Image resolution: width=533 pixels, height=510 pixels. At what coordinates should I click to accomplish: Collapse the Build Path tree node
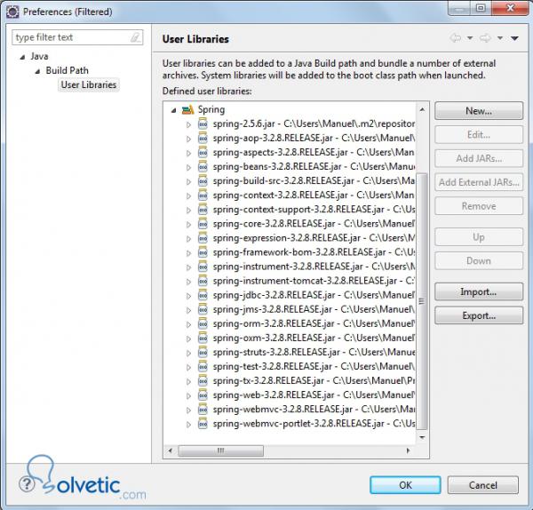click(x=37, y=71)
